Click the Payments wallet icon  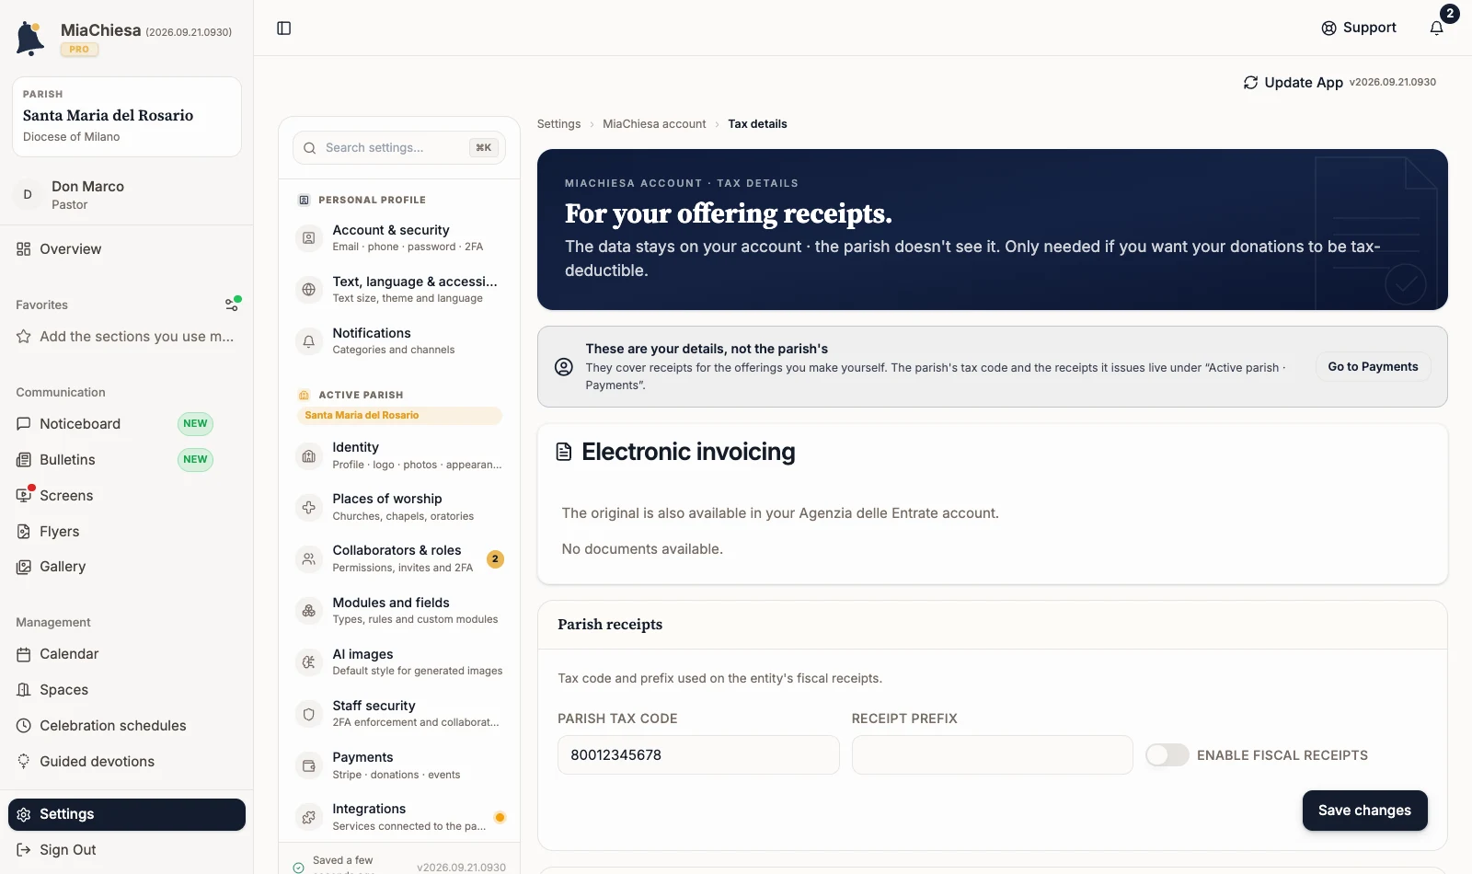click(x=309, y=766)
